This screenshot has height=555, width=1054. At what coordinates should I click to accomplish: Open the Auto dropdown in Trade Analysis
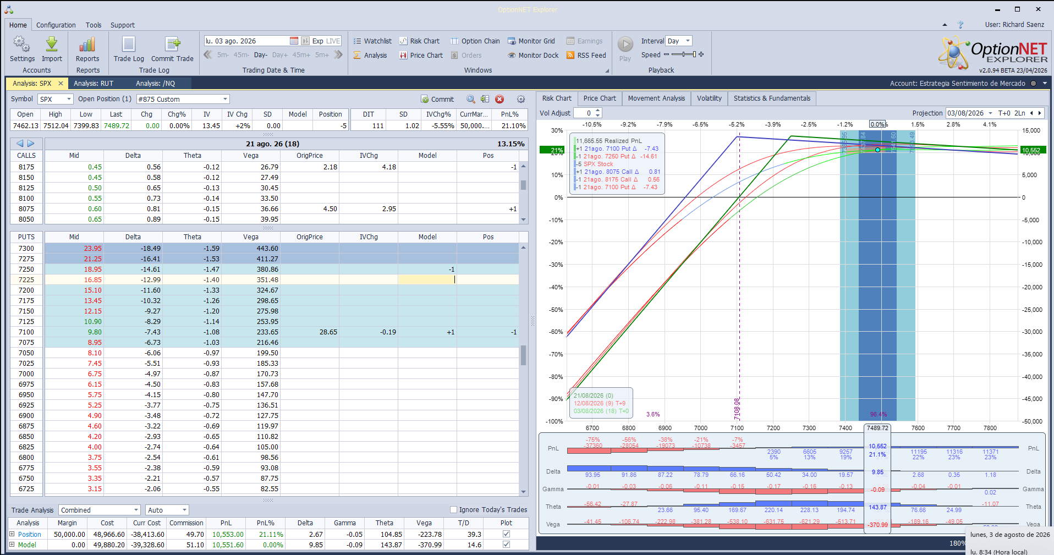click(184, 510)
